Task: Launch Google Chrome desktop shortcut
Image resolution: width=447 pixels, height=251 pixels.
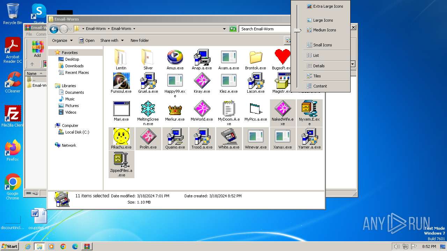Action: [13, 187]
